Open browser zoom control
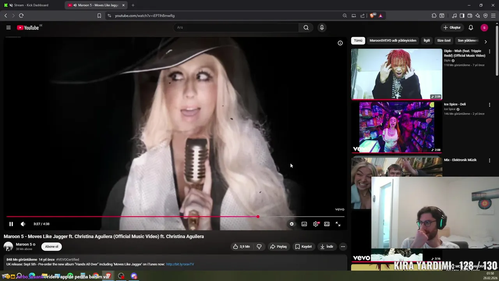The image size is (499, 281). (345, 16)
